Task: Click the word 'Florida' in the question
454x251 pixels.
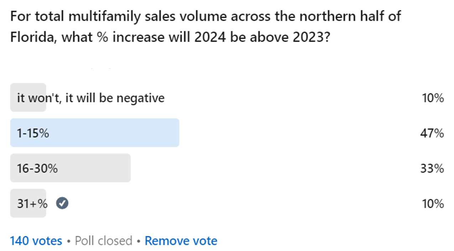Action: tap(31, 37)
